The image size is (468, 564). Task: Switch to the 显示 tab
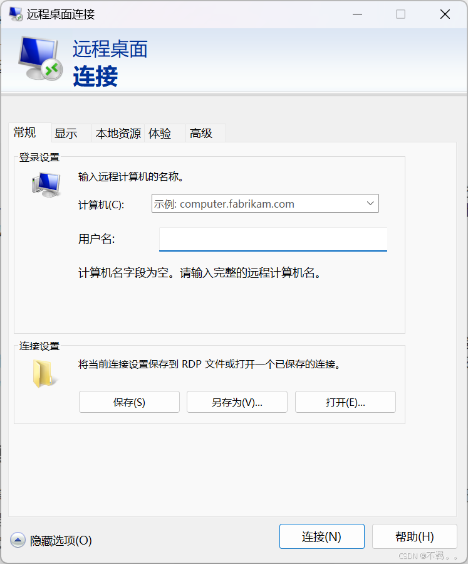coord(66,134)
